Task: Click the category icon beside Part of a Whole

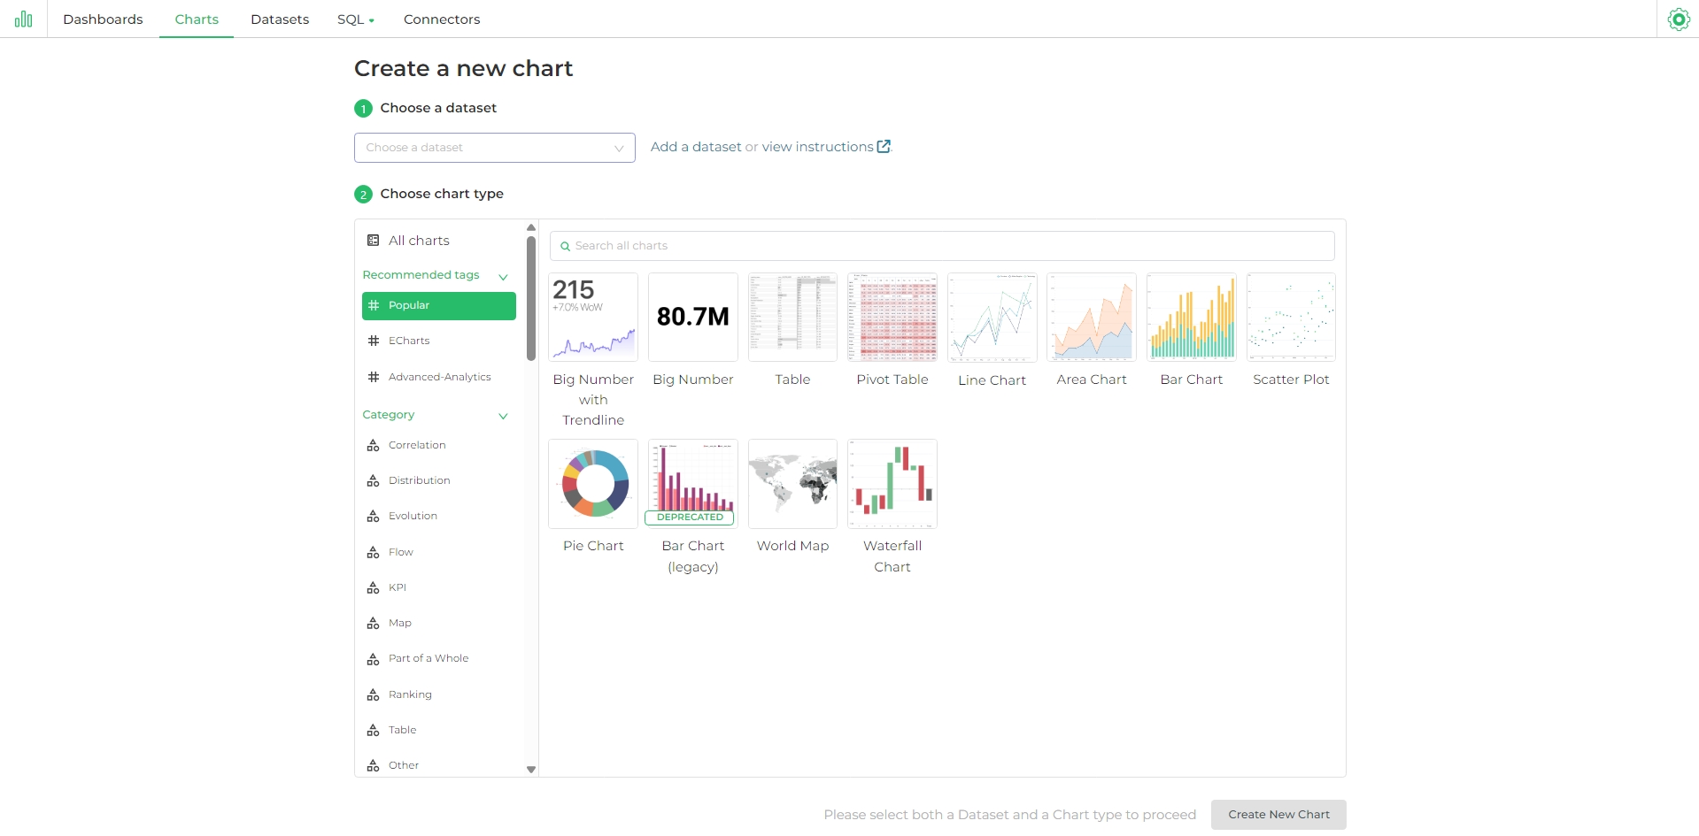Action: click(374, 658)
